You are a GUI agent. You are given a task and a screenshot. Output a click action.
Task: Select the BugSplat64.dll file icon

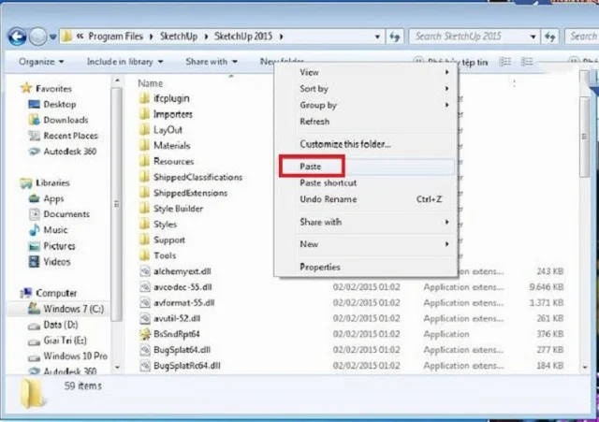coord(145,350)
